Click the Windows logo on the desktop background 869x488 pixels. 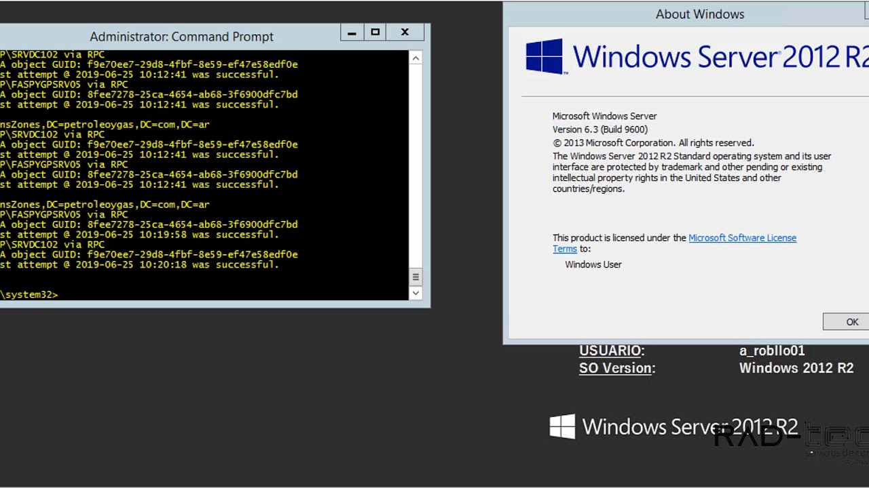(x=562, y=427)
